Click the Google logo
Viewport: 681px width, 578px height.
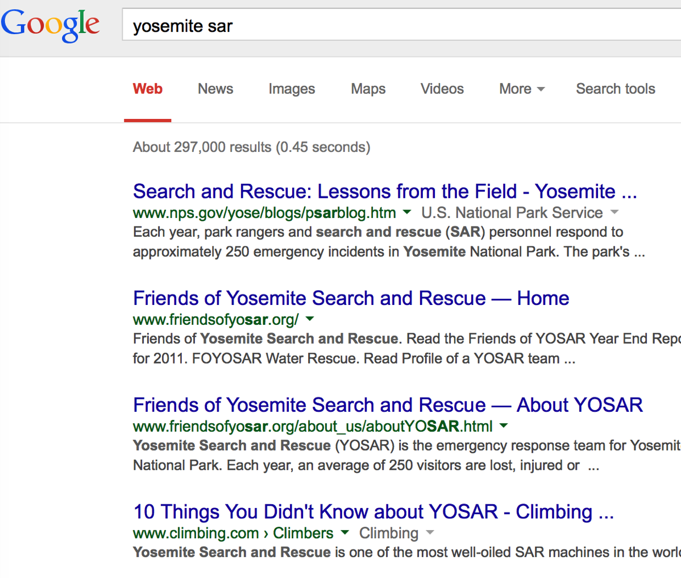tap(51, 25)
